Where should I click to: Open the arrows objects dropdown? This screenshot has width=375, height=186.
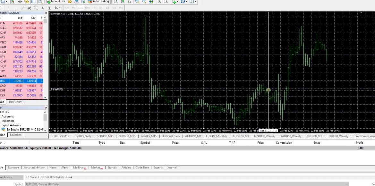pyautogui.click(x=57, y=8)
